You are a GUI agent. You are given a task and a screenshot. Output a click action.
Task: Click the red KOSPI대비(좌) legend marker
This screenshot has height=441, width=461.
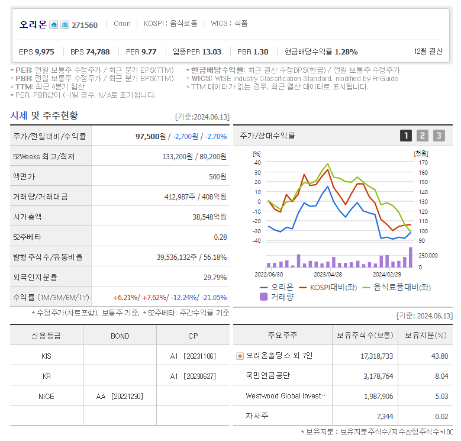(x=302, y=287)
